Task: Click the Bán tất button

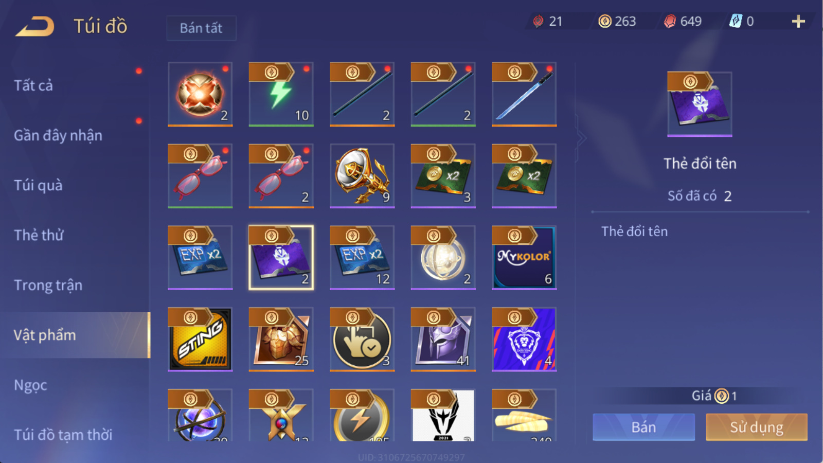Action: (x=201, y=28)
